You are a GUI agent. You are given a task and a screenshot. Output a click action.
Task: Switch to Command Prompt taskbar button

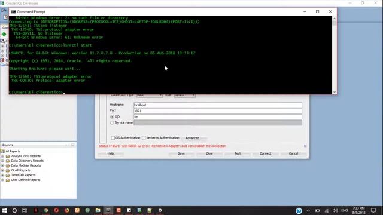click(108, 210)
